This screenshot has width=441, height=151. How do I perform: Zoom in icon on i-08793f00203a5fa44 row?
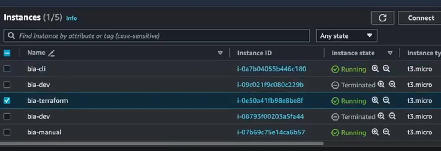(381, 116)
